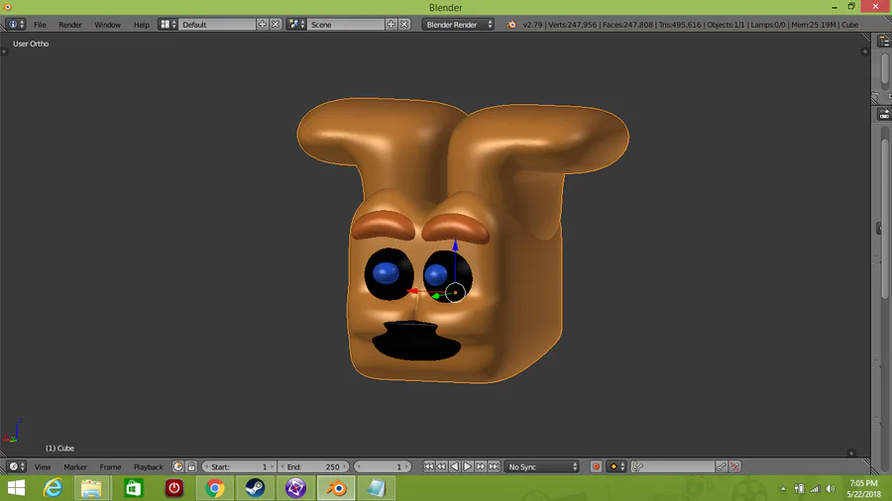Click the current frame number field

pyautogui.click(x=383, y=466)
